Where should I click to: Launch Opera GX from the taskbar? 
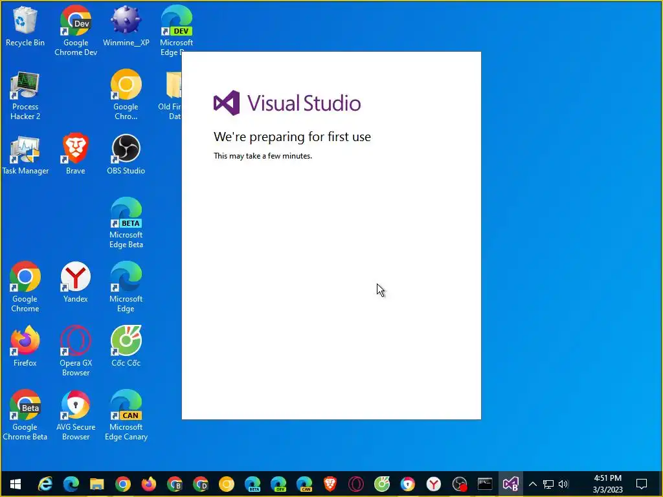[x=355, y=484]
